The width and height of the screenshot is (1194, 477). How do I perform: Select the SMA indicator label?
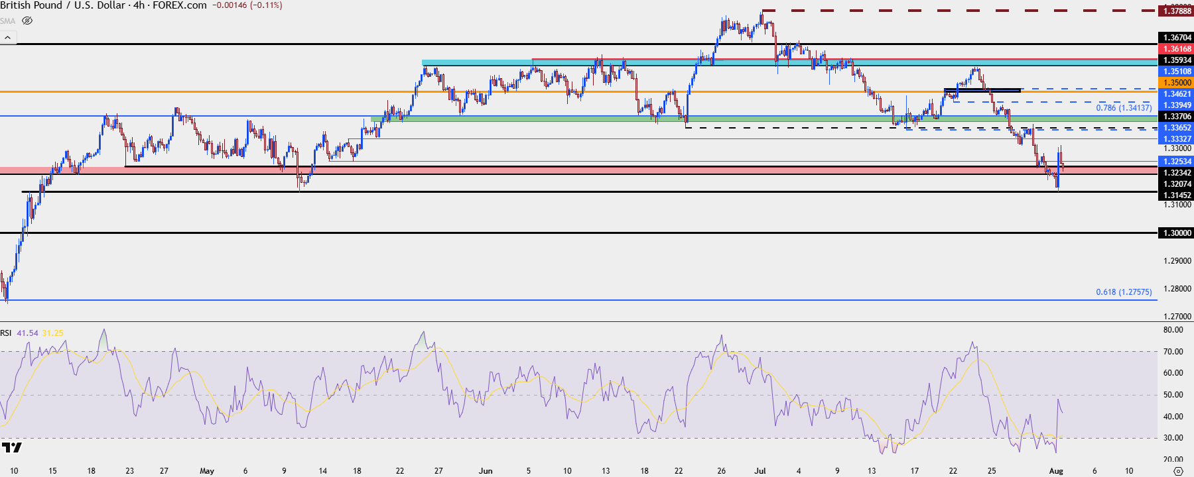[8, 21]
